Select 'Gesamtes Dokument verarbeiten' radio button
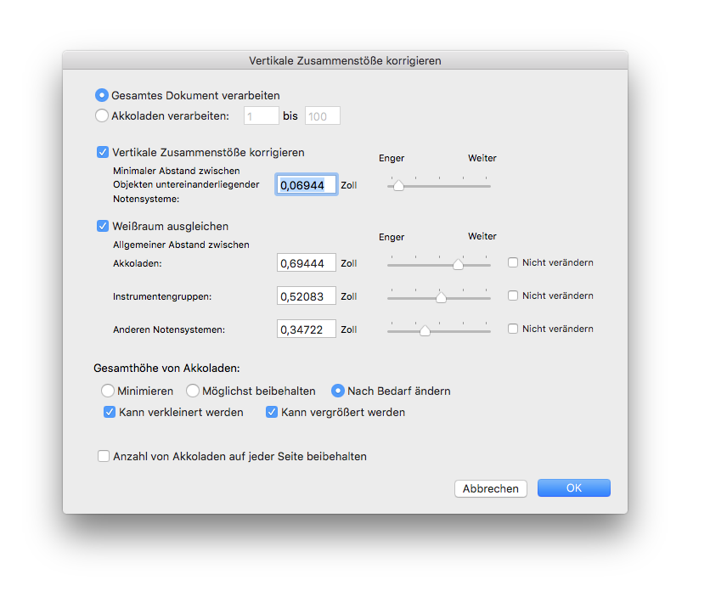This screenshot has width=727, height=608. [x=102, y=95]
